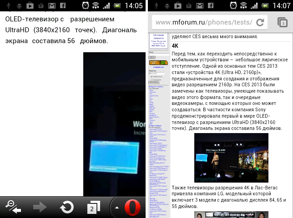Tap the Android debug icon in the 14:07 status bar

pyautogui.click(x=167, y=6)
